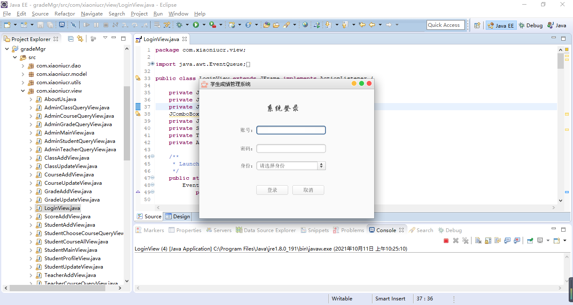This screenshot has height=305, width=573.
Task: Click the Project Explorer vertical scrollbar
Action: pos(127,123)
